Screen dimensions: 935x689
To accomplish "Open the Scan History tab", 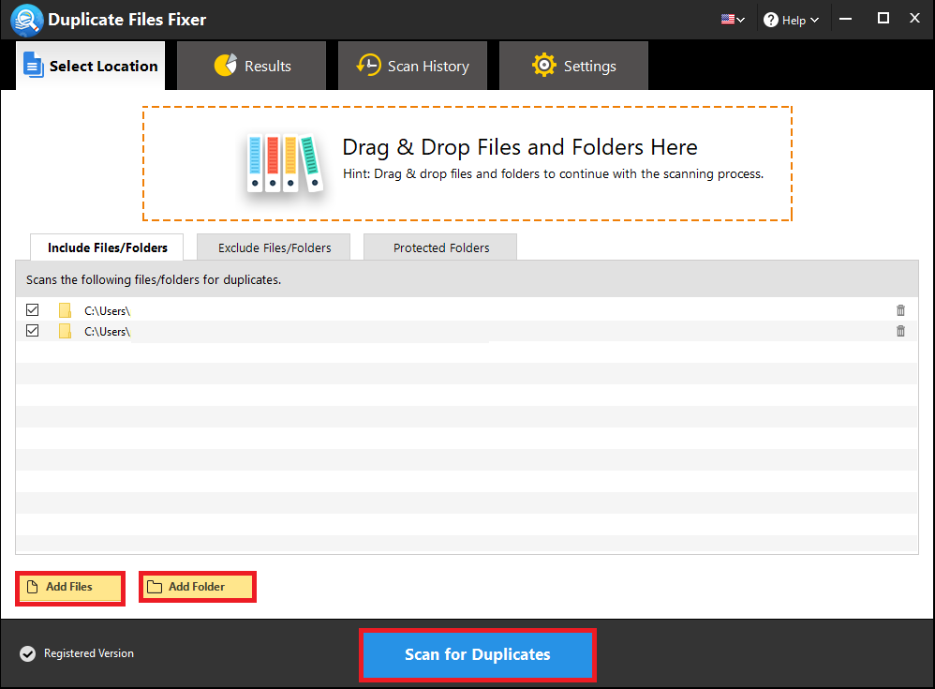I will coord(412,66).
